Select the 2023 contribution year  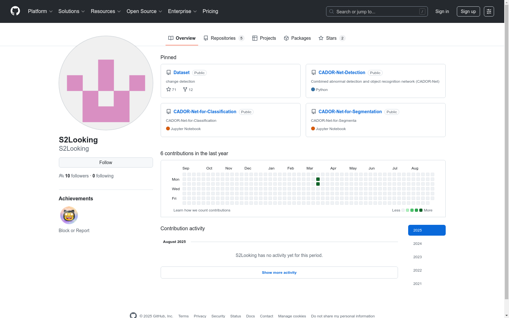pos(427,257)
